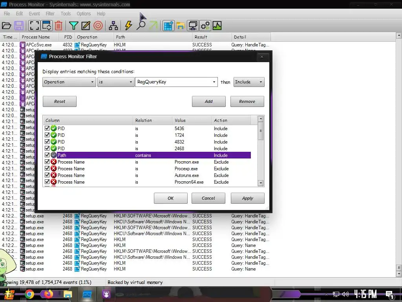
Task: Uncheck the PID is 5436 filter
Action: (47, 128)
